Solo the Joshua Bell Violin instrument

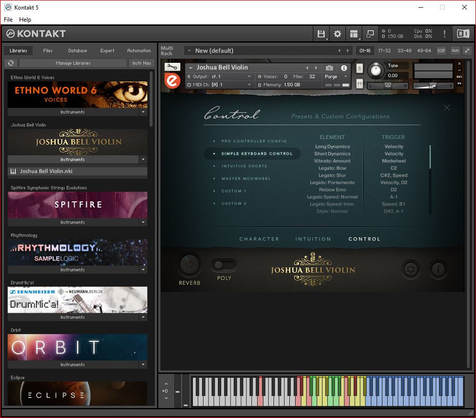click(x=360, y=68)
